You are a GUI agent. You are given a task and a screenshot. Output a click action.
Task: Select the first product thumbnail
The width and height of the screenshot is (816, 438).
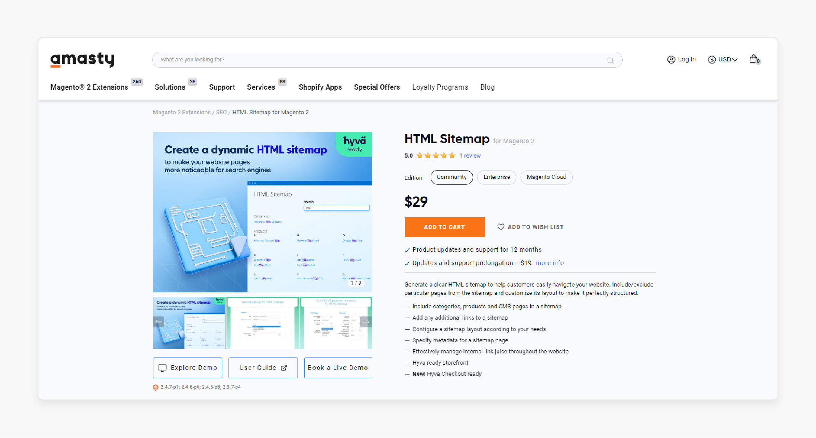(x=189, y=323)
